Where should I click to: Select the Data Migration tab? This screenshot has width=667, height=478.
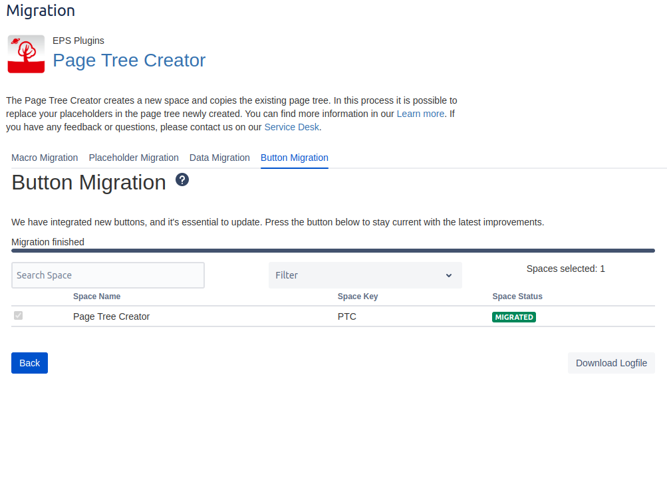tap(219, 158)
